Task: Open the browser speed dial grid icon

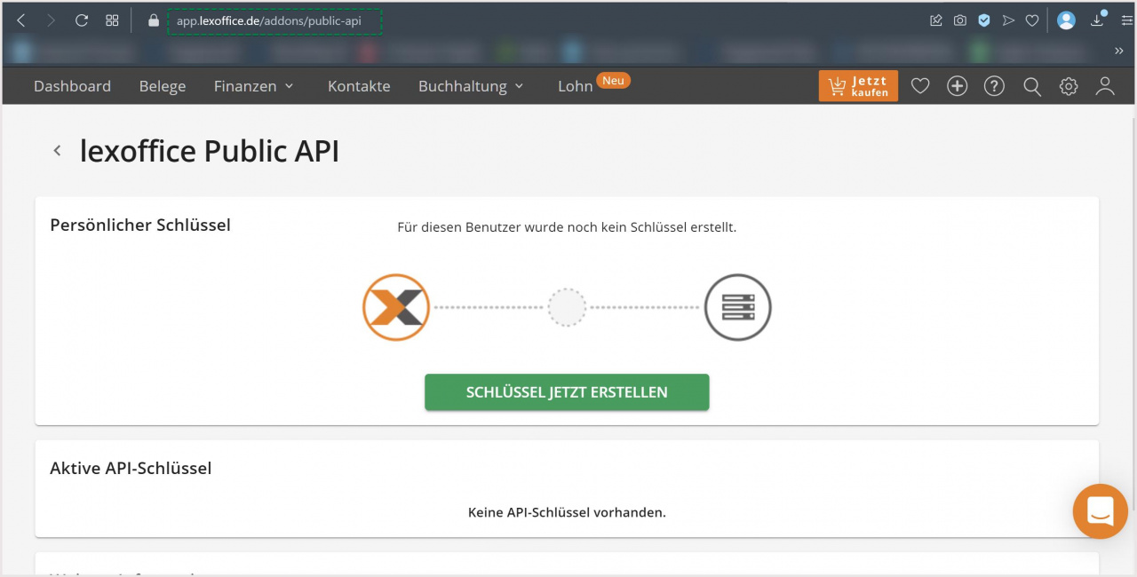Action: [112, 20]
